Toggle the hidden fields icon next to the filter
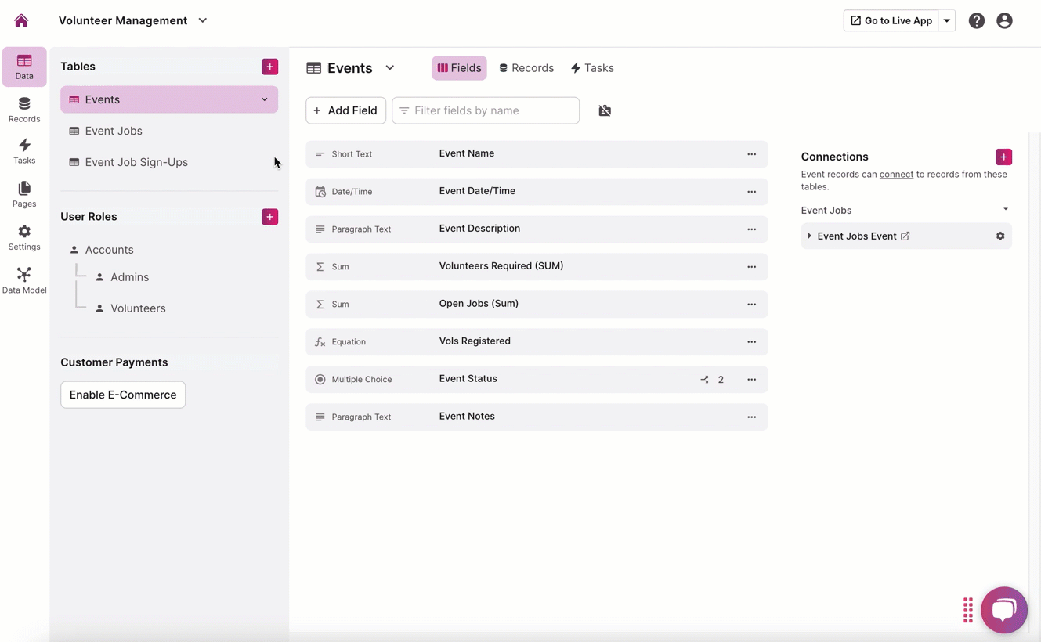The image size is (1041, 642). [605, 110]
